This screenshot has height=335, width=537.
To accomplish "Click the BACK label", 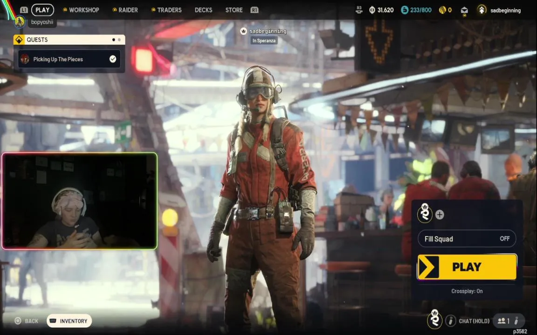I will [x=32, y=321].
